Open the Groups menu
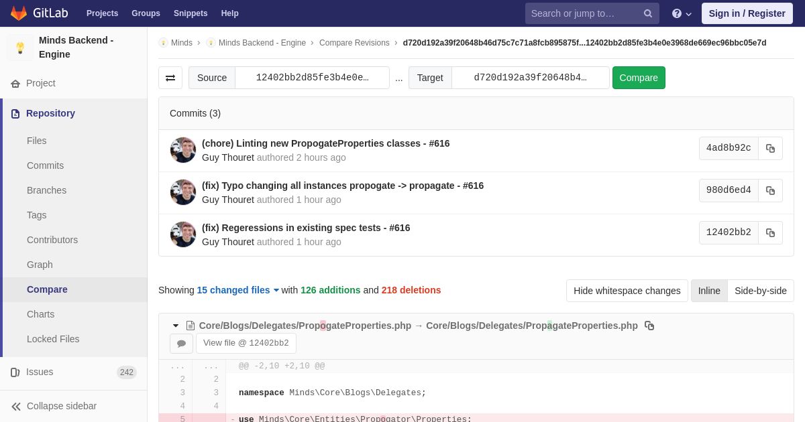 point(146,13)
